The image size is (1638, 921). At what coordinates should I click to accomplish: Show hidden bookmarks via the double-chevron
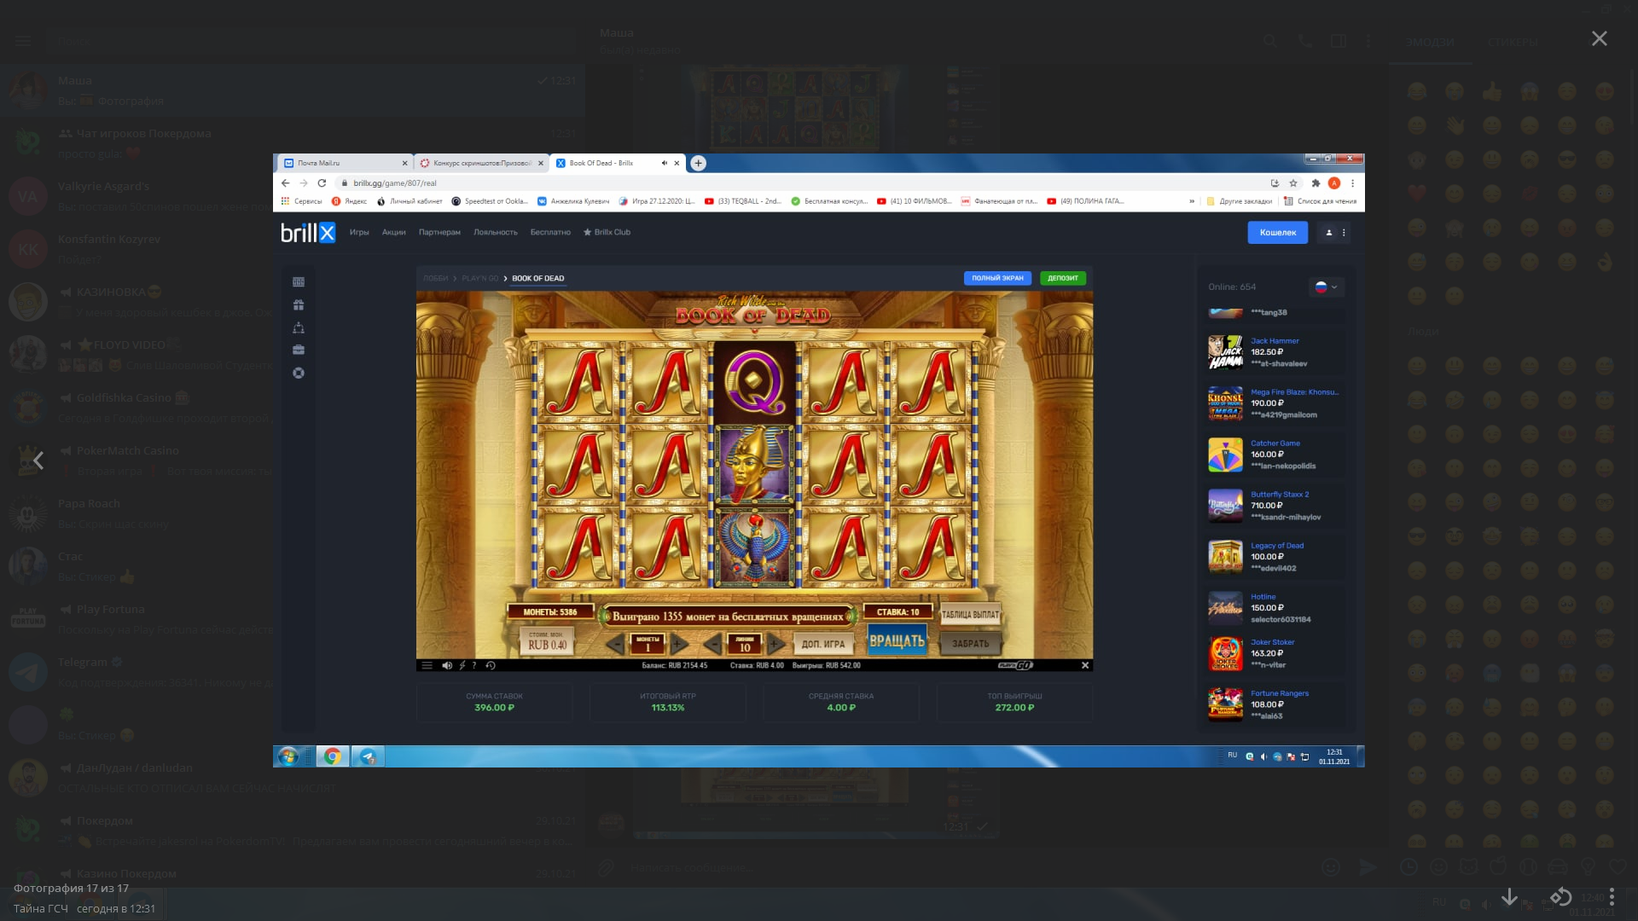1192,201
